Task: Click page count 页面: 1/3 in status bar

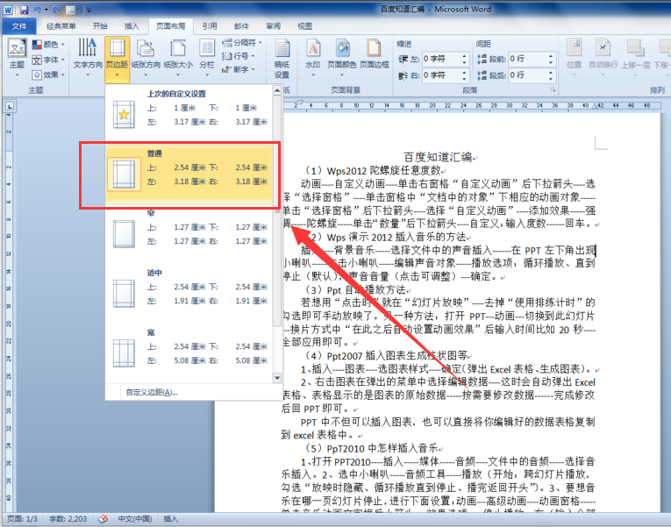Action: [22, 519]
